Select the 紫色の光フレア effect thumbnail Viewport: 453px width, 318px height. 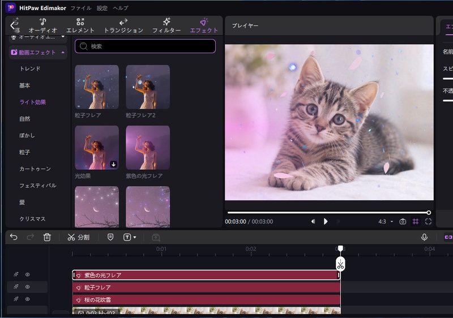(x=148, y=148)
